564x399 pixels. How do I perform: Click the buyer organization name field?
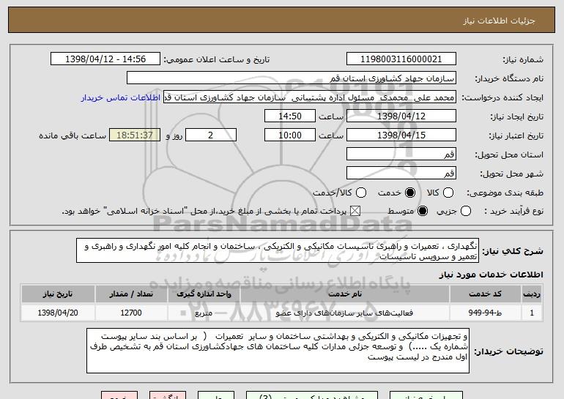click(x=292, y=78)
